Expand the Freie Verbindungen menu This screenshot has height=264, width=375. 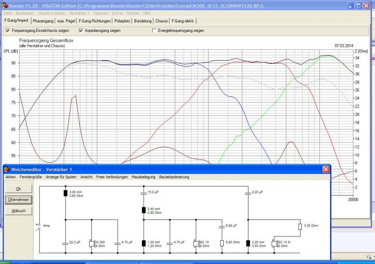pos(112,177)
